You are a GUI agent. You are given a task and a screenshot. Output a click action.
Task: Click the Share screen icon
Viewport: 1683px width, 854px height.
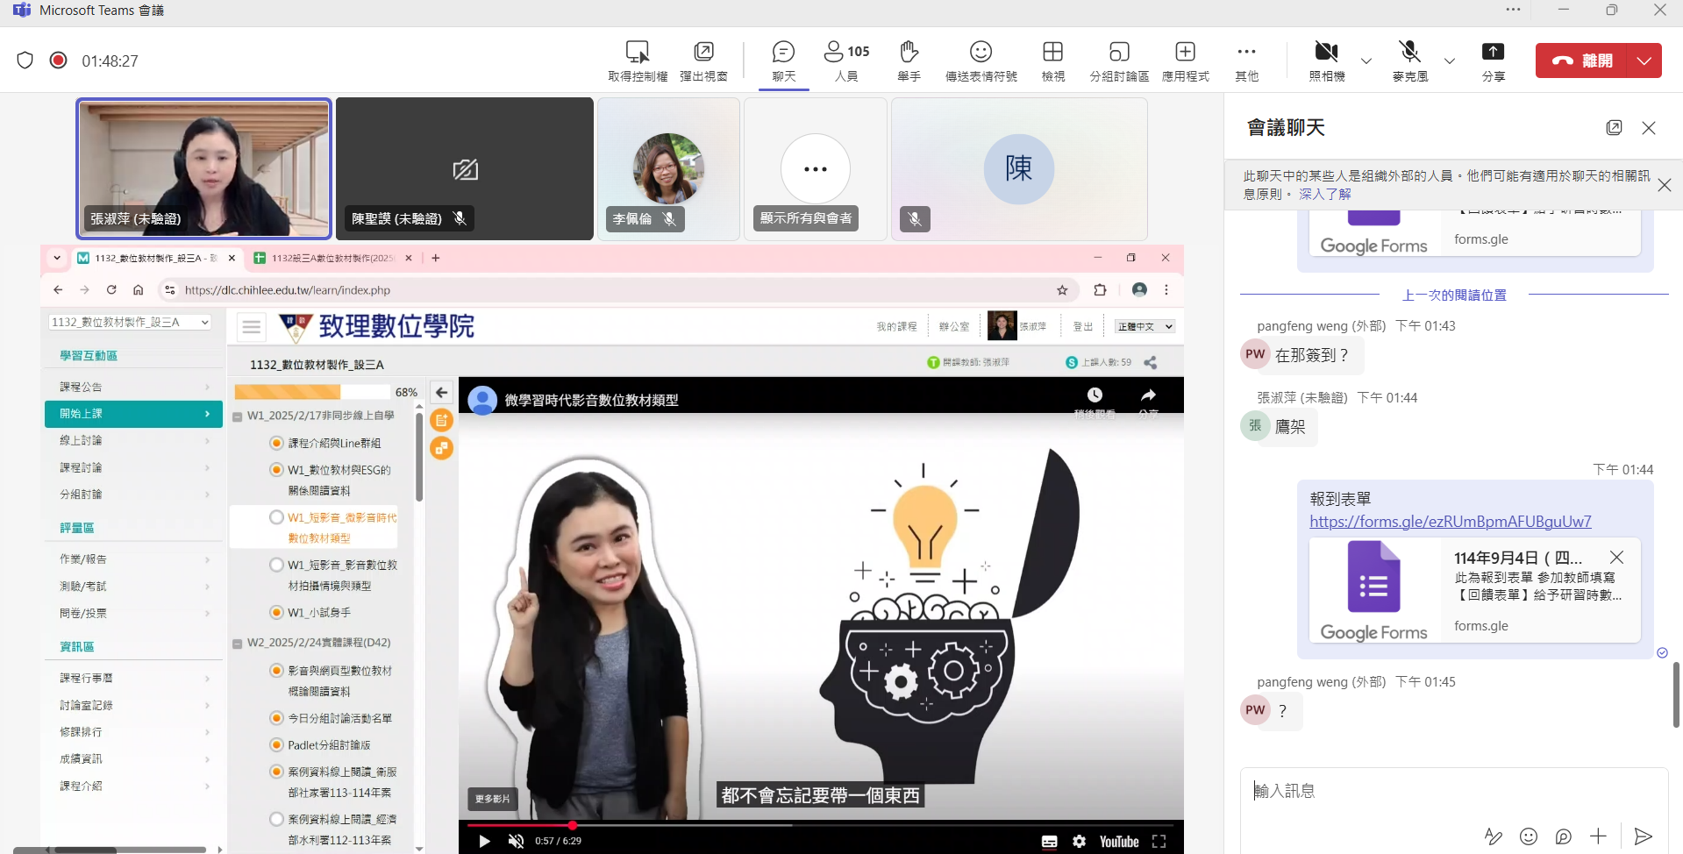(1493, 60)
